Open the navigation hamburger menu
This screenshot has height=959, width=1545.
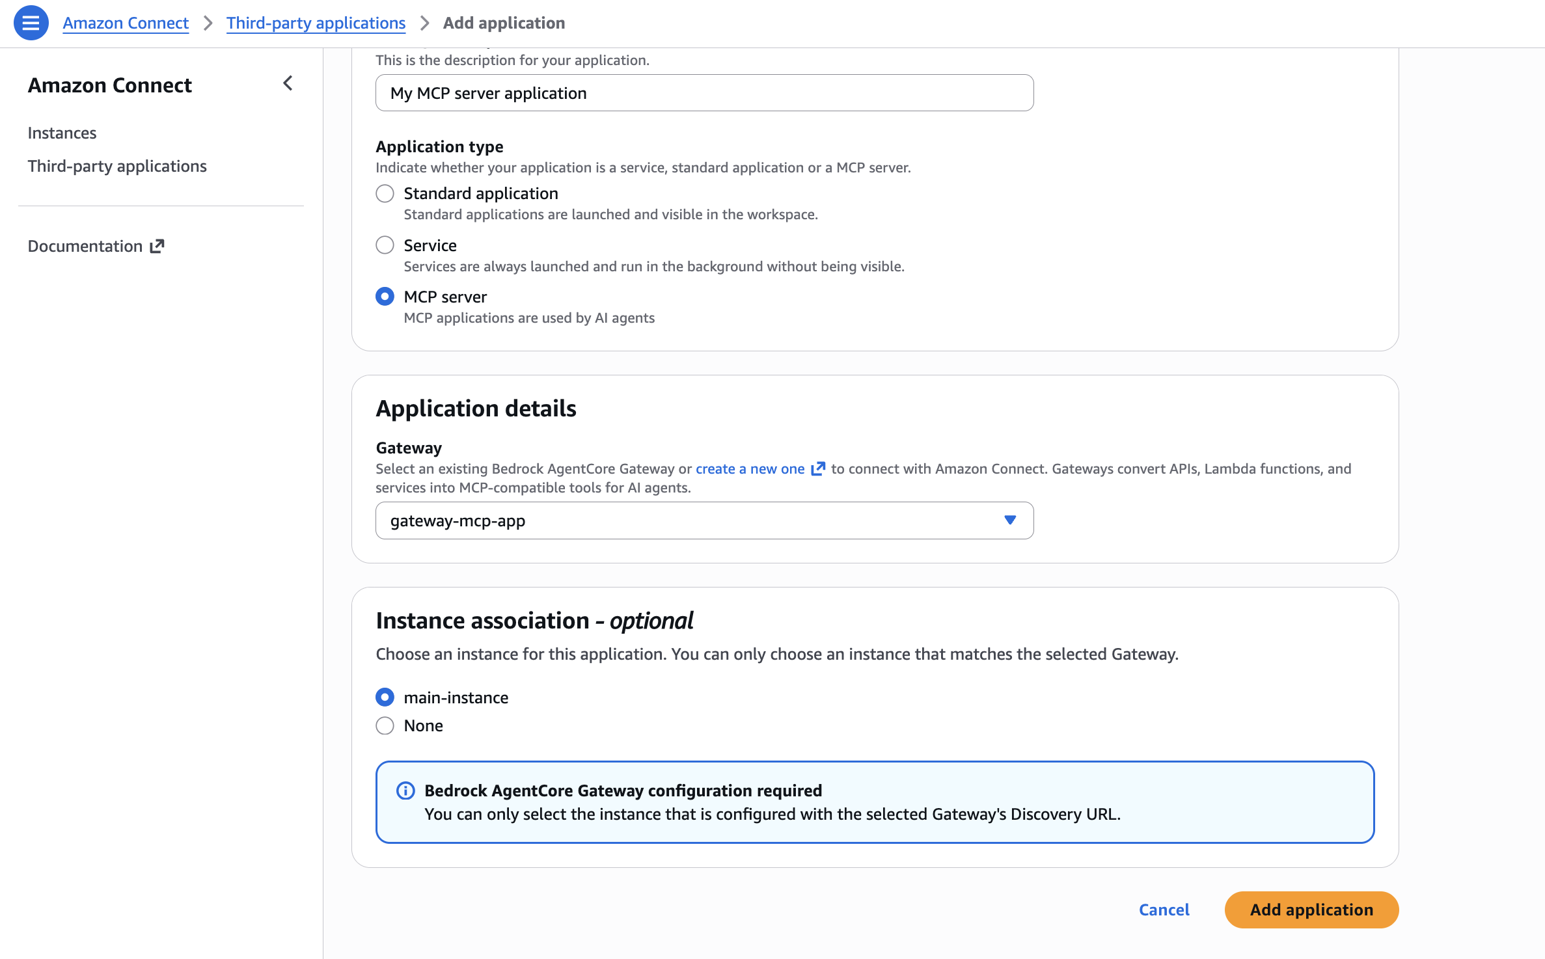coord(31,22)
